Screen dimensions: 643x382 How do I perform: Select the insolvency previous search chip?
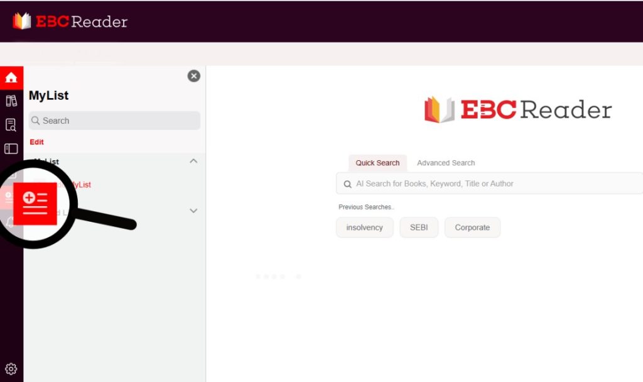(x=364, y=227)
